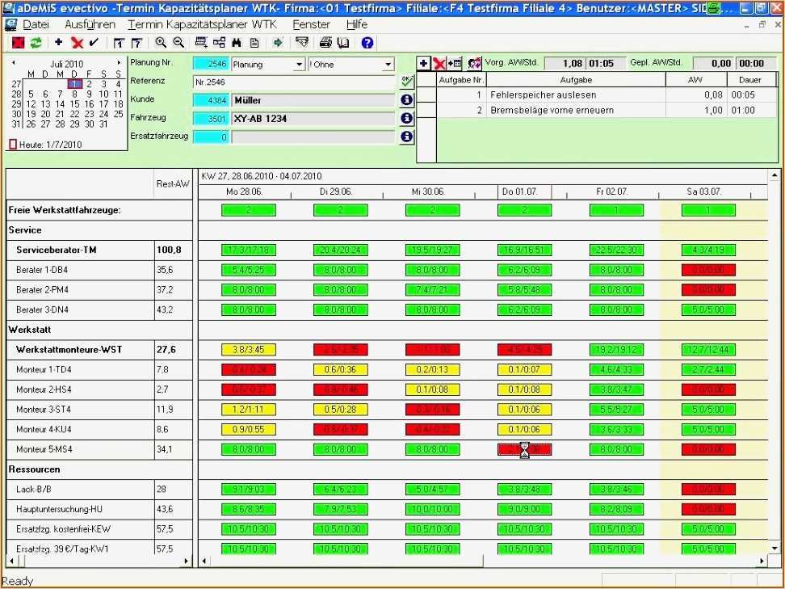Click the Planung Nr. field showing 2546

pyautogui.click(x=211, y=64)
